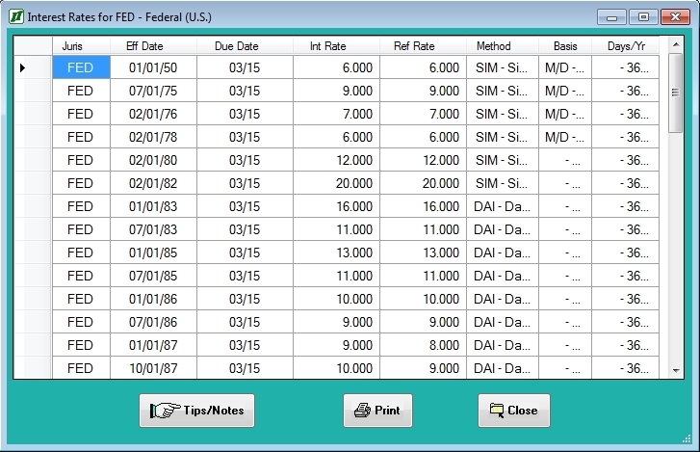Click Method DAI cell in the 01/01/83 row
This screenshot has width=700, height=452.
click(503, 206)
